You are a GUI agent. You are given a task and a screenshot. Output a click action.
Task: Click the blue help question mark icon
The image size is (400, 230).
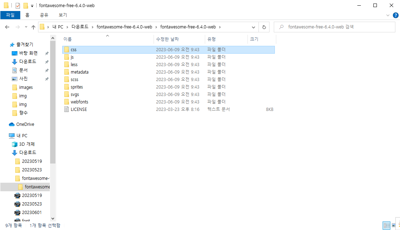pyautogui.click(x=396, y=15)
